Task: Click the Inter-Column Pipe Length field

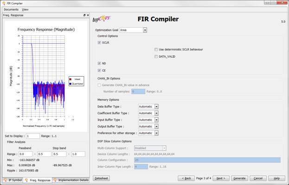Action: point(141,166)
